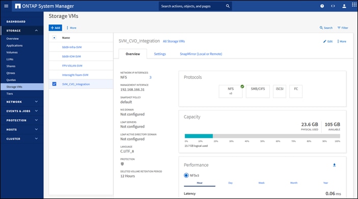
Task: Select the NFSv3 radio button
Action: [186, 175]
